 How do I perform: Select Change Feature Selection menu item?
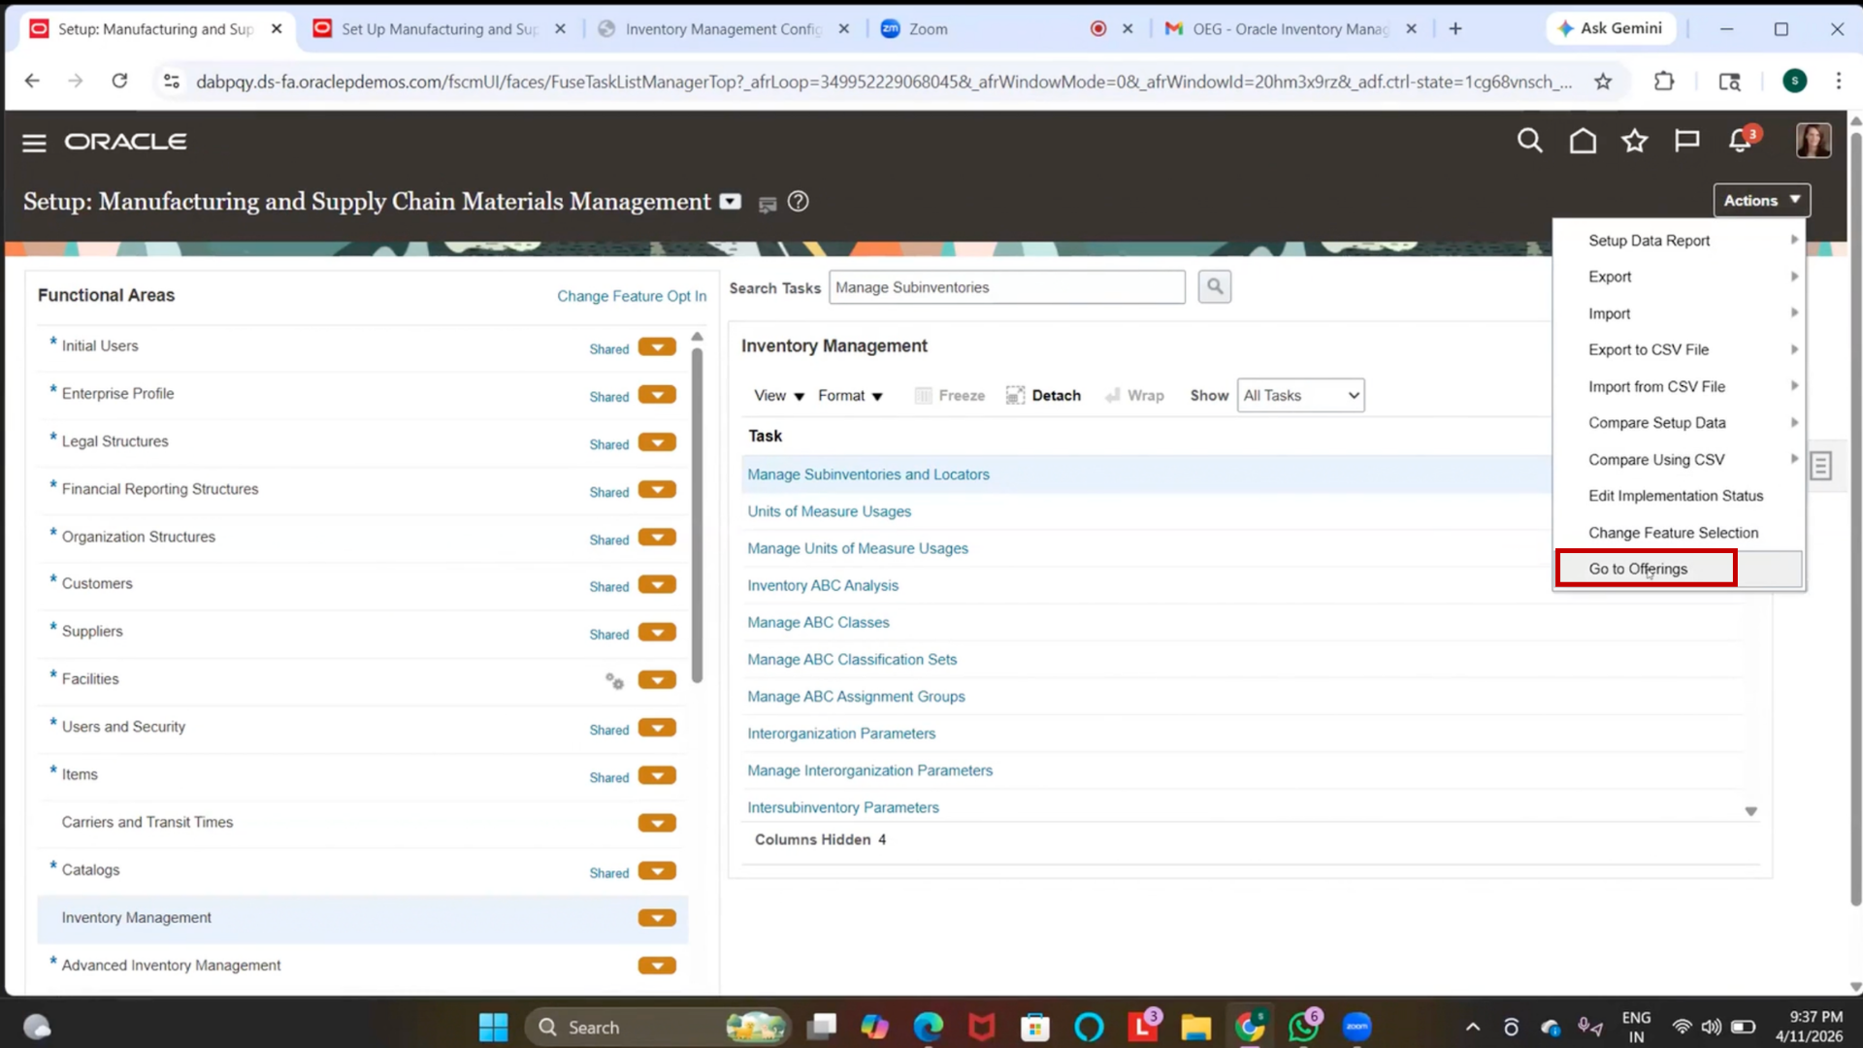pos(1679,533)
